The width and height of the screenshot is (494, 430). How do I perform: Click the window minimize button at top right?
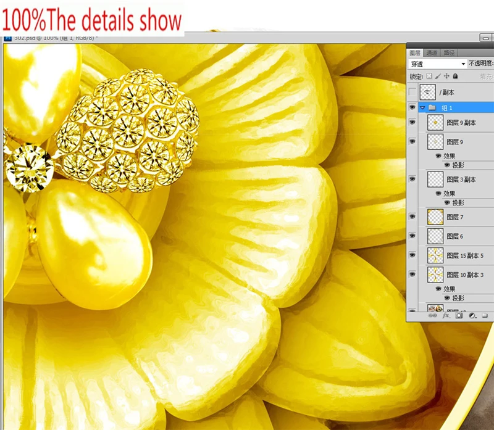[x=486, y=38]
